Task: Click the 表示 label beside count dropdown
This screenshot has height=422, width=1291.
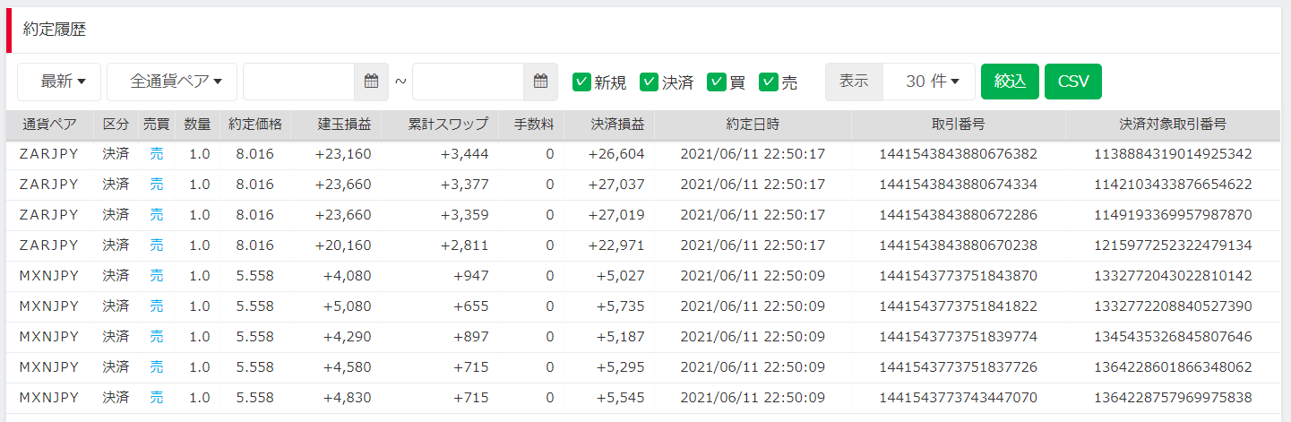Action: coord(854,82)
